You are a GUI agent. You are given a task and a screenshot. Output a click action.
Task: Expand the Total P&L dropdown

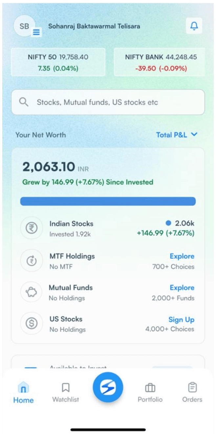pyautogui.click(x=177, y=135)
